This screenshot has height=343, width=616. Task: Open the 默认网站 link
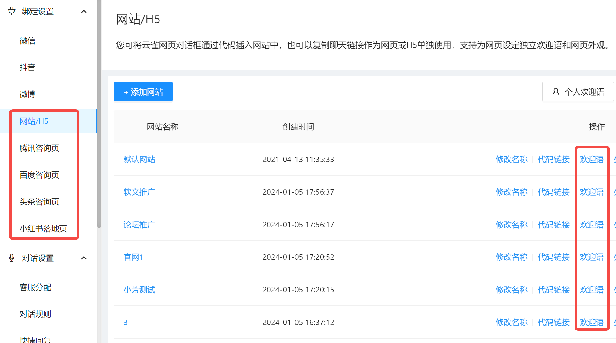(x=139, y=159)
